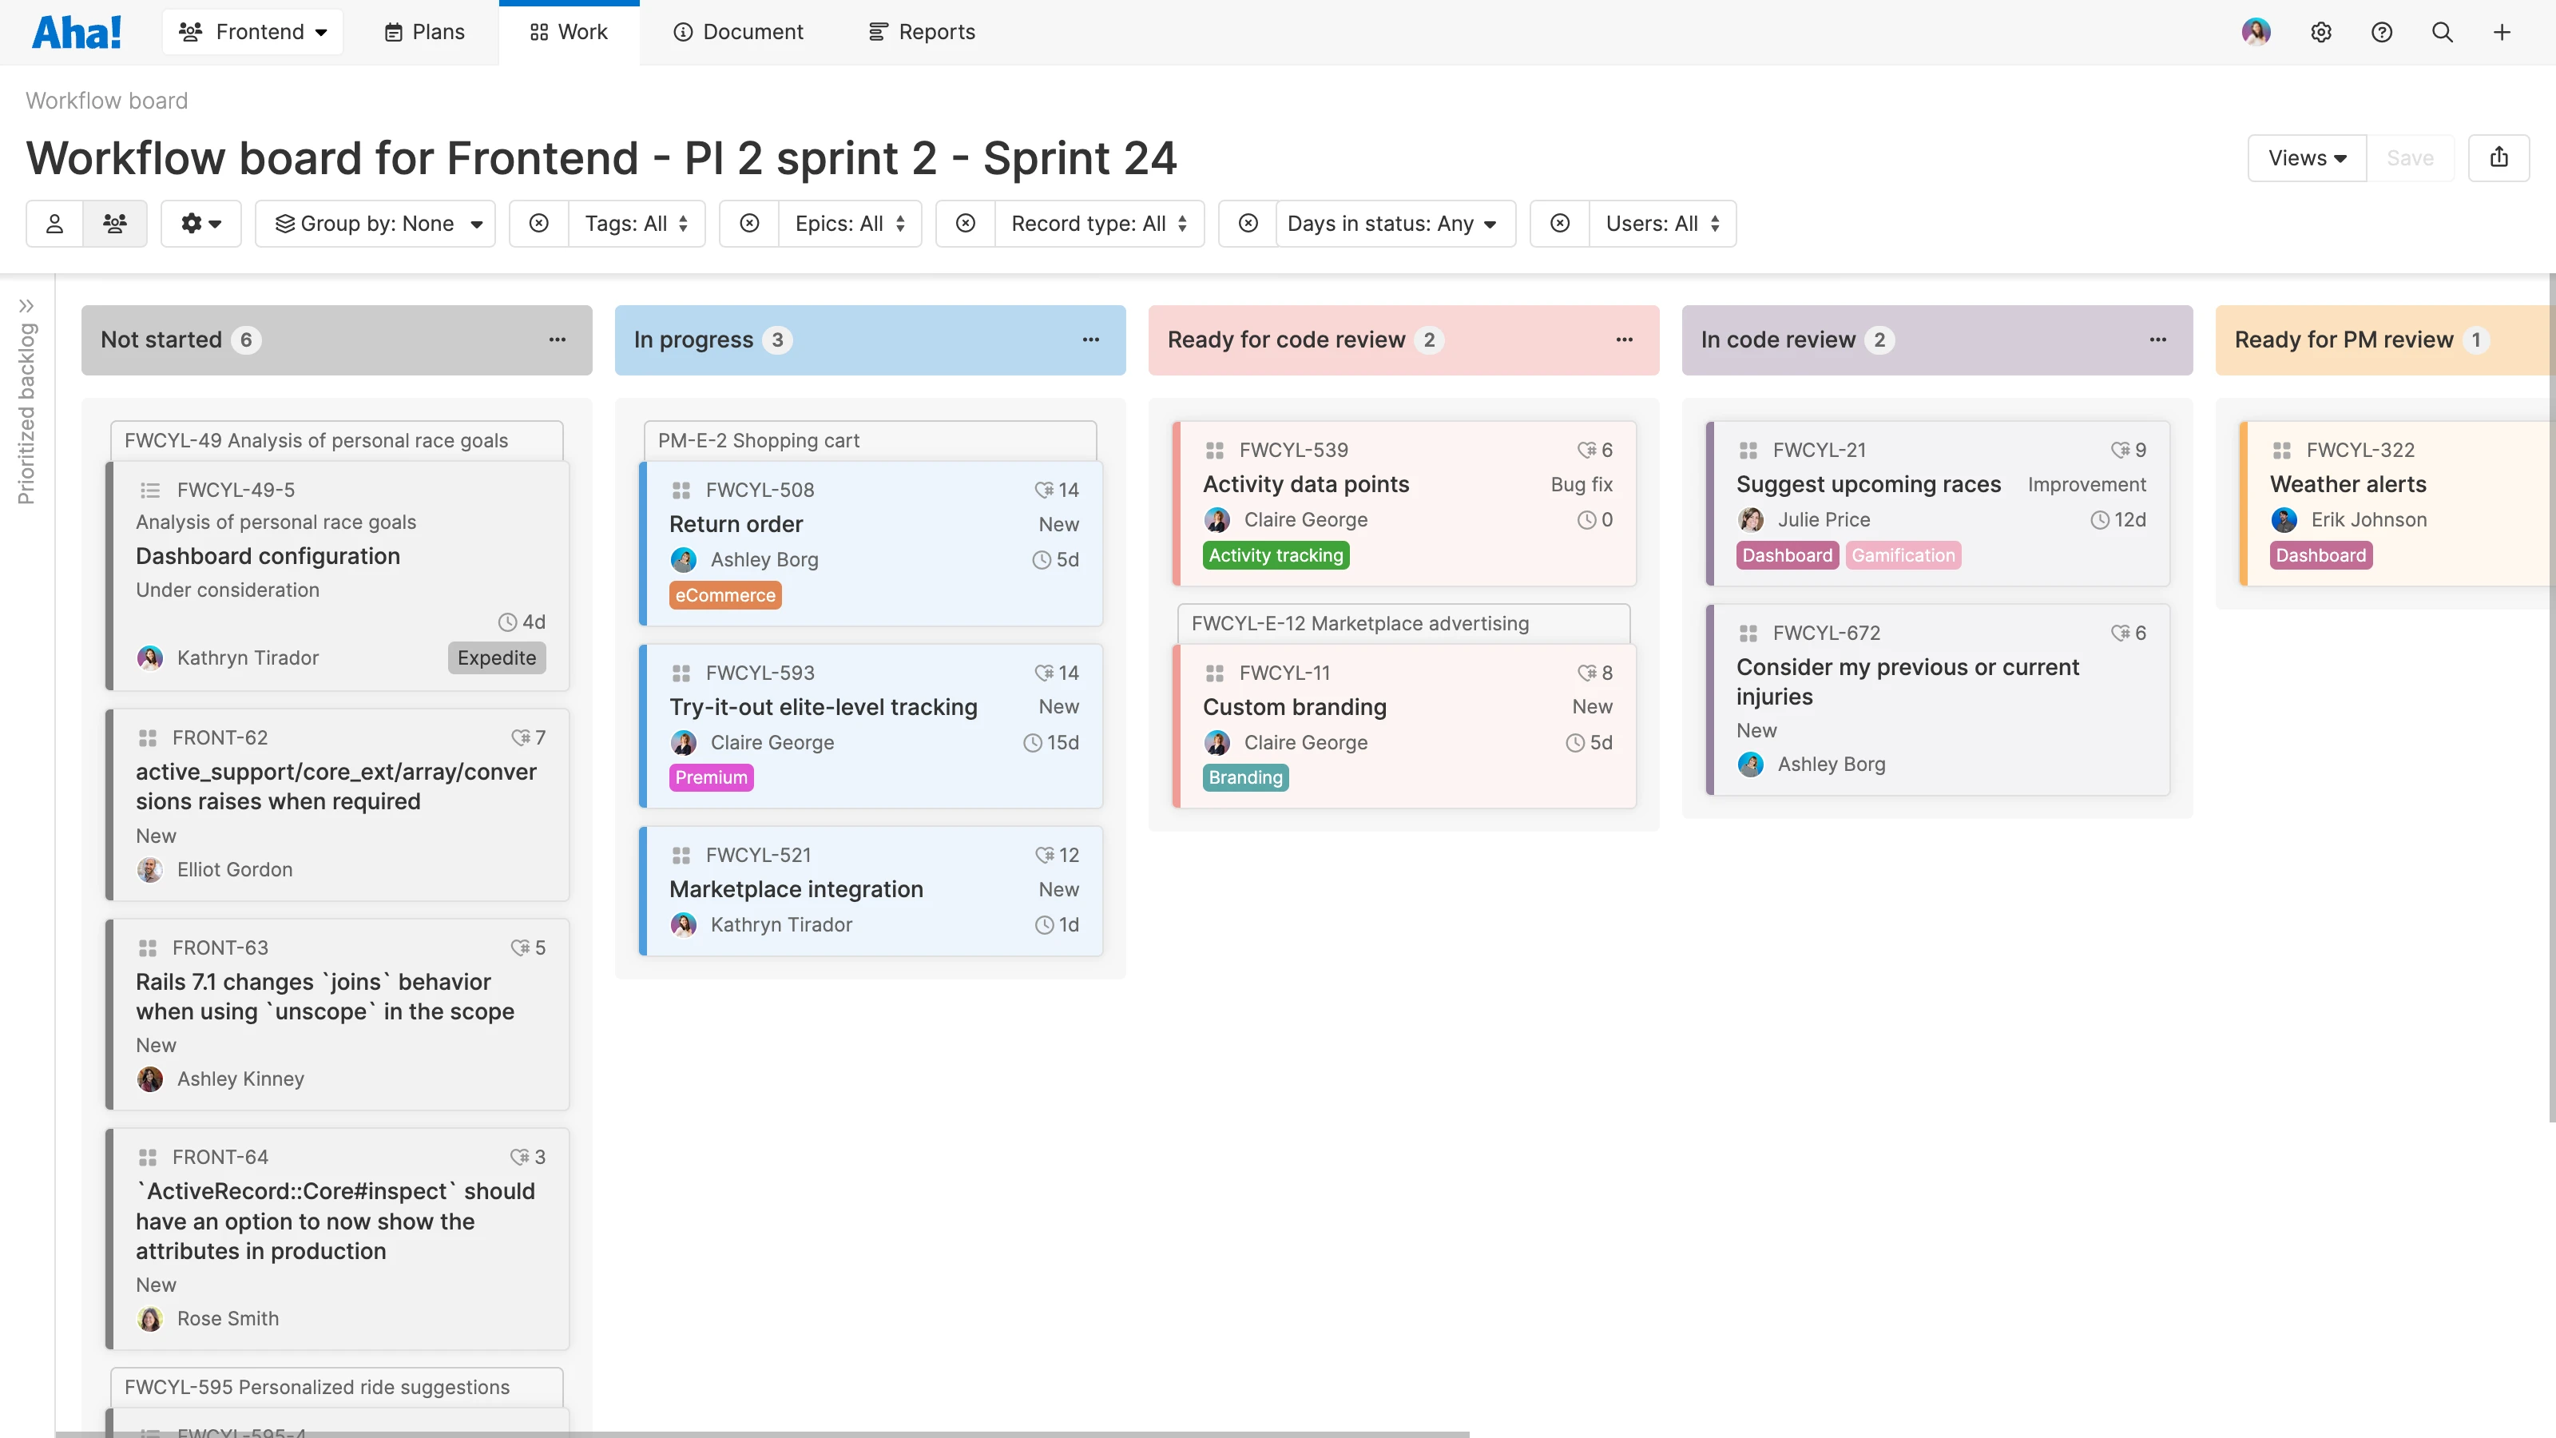Switch to the Reports section

(x=921, y=32)
